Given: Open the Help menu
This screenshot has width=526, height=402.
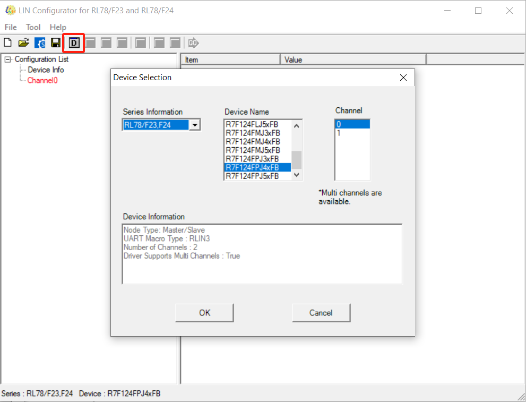Looking at the screenshot, I should 58,27.
